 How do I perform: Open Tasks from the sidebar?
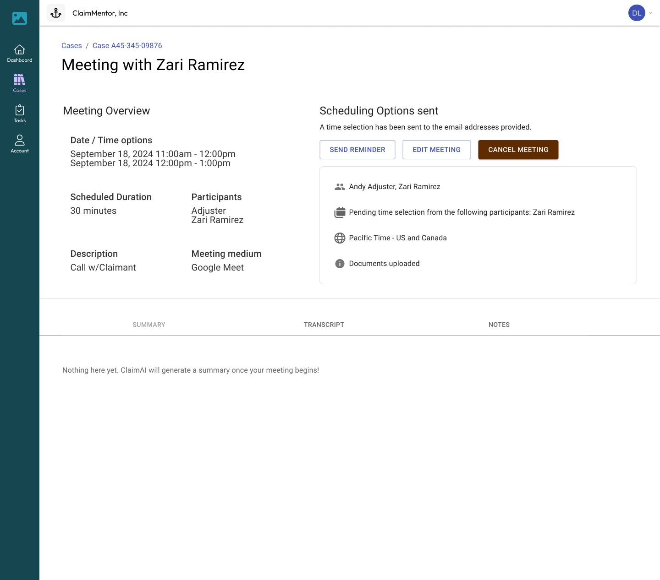click(19, 114)
